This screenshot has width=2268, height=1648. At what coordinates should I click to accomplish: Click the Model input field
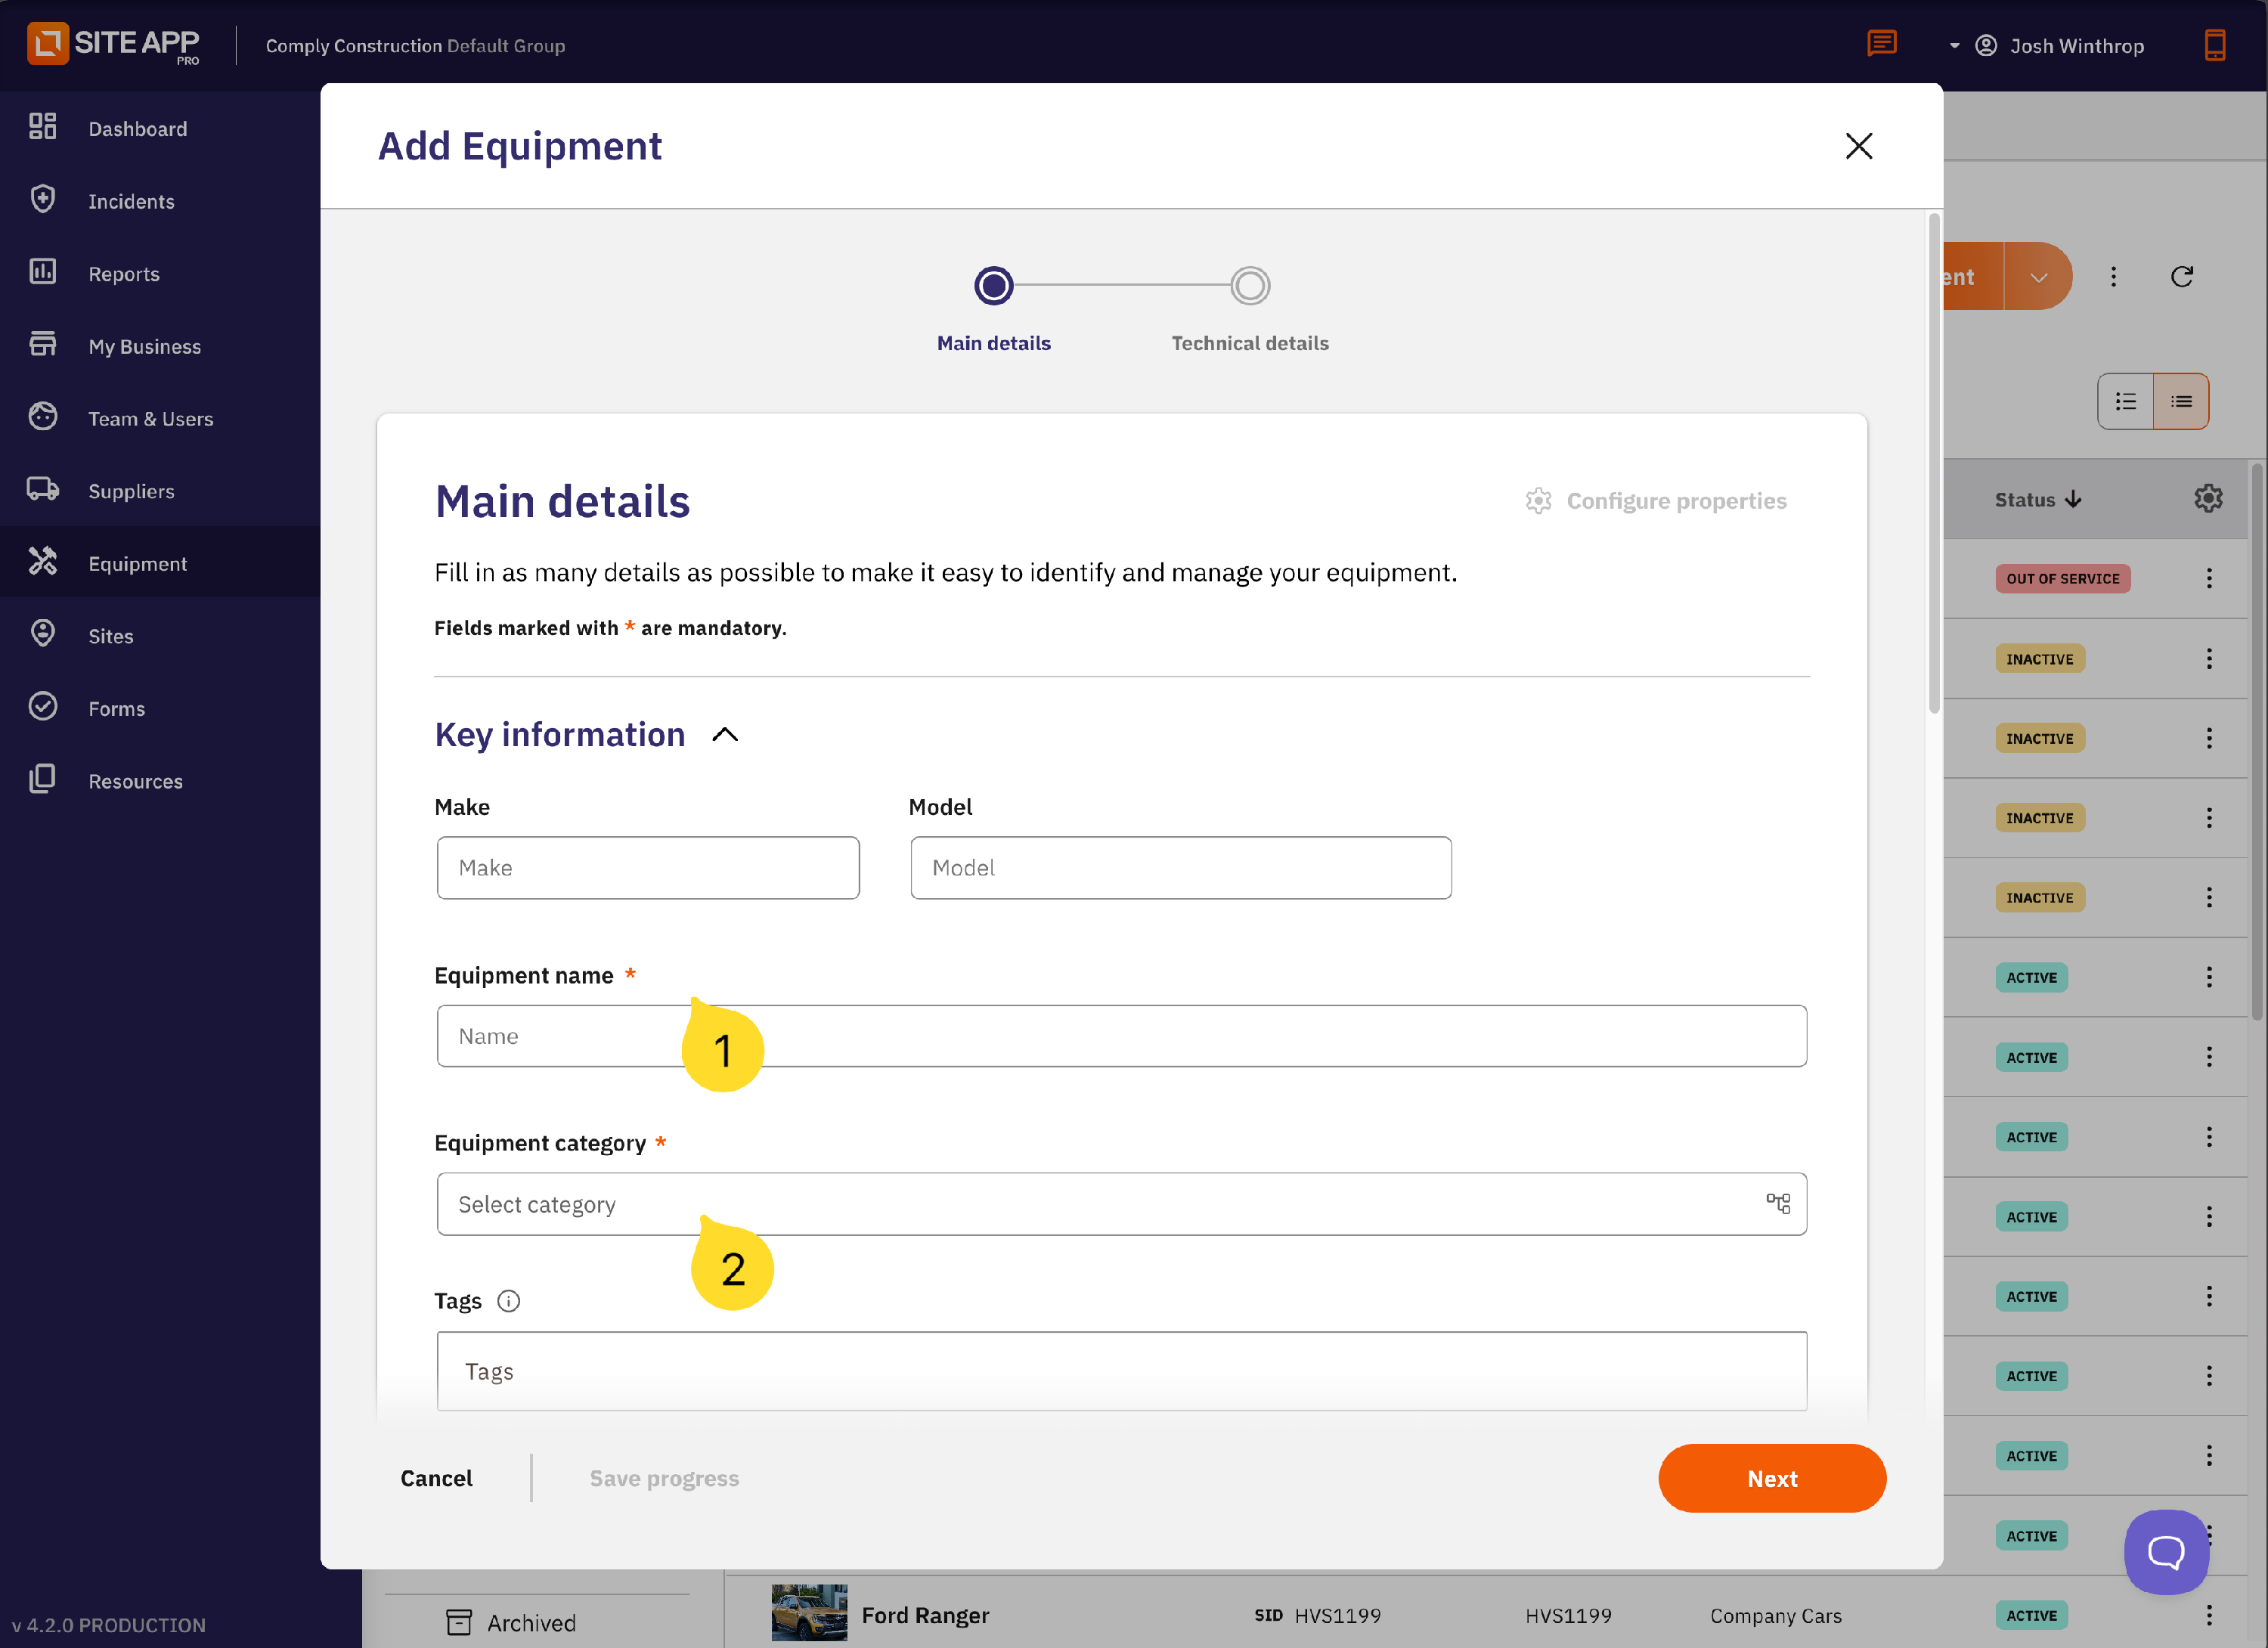pyautogui.click(x=1180, y=868)
